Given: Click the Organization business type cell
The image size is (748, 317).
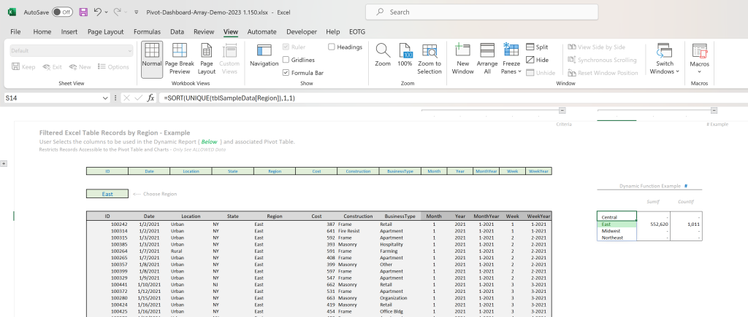Looking at the screenshot, I should 400,298.
